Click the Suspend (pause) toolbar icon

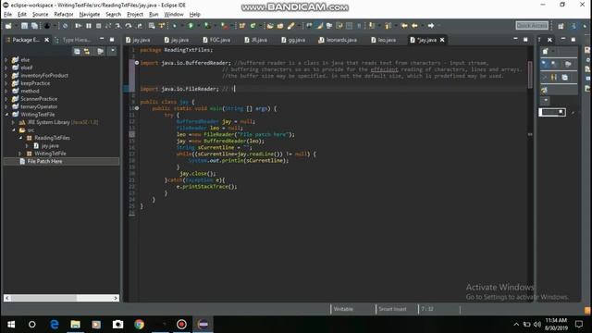(x=89, y=26)
